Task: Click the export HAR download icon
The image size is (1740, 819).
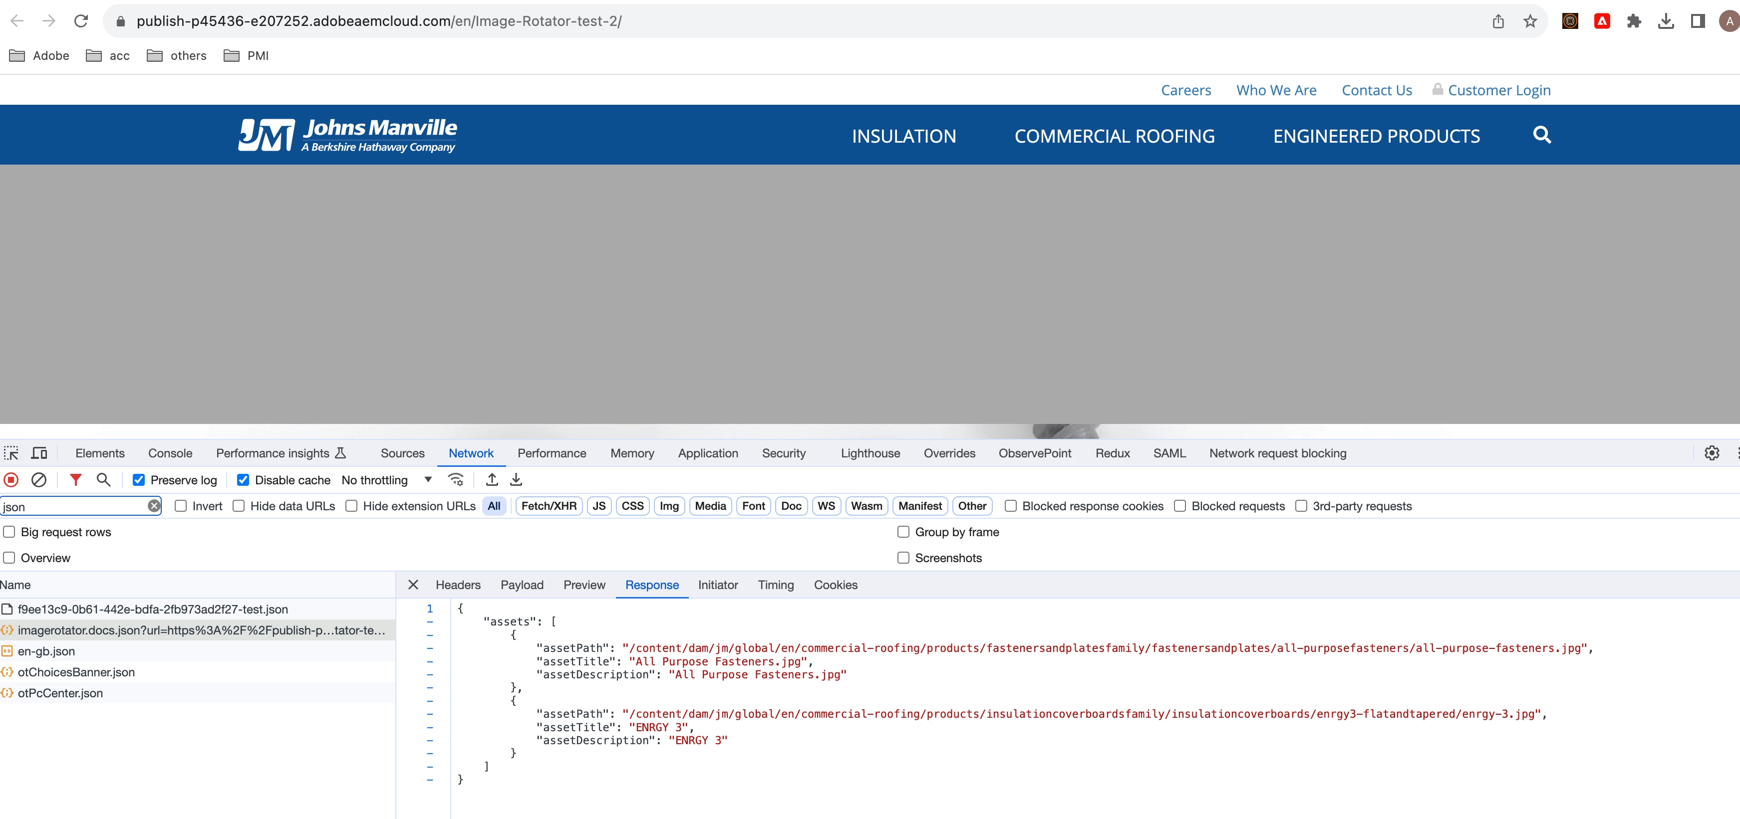Action: click(516, 480)
